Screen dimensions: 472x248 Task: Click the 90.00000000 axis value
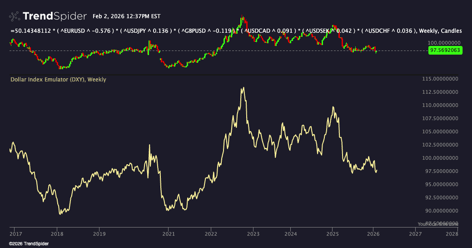(x=442, y=211)
